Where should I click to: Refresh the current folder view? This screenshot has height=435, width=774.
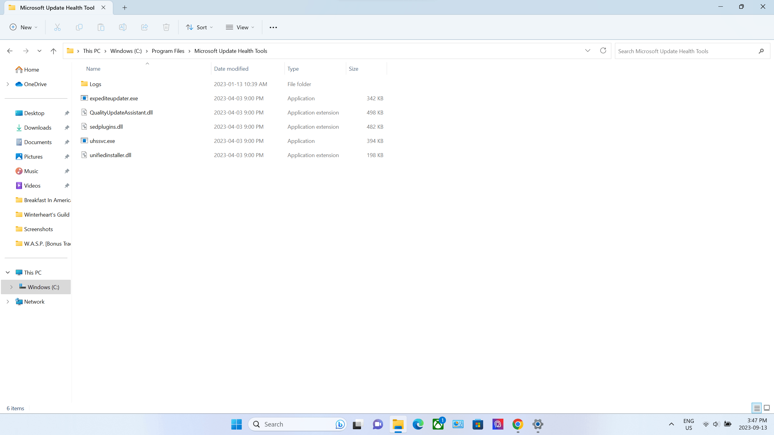(603, 51)
